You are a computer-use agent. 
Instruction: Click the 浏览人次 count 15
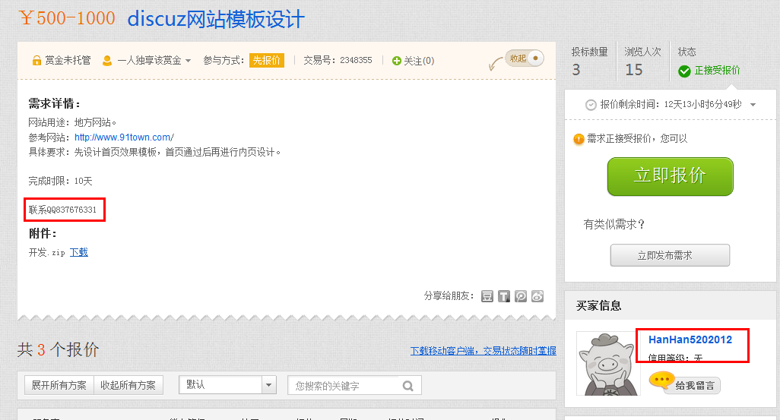point(634,70)
